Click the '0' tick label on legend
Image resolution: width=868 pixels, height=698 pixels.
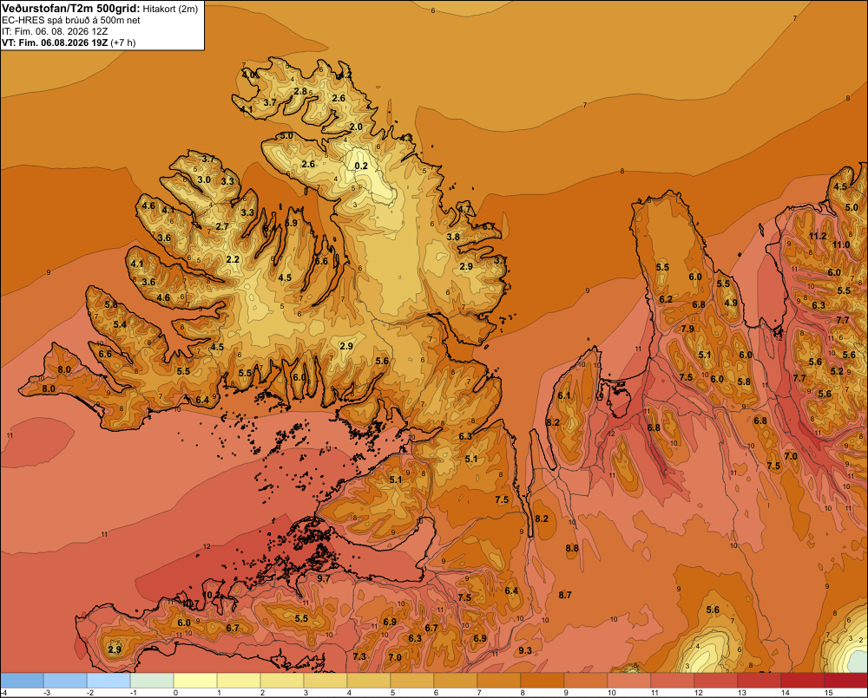(x=175, y=693)
